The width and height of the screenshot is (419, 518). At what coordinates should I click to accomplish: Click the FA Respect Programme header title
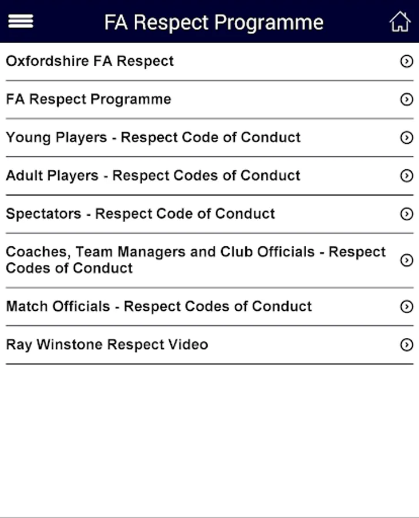click(214, 22)
